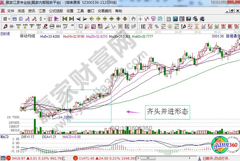Jump to first record arrow icon
The image size is (240, 161).
click(x=65, y=19)
